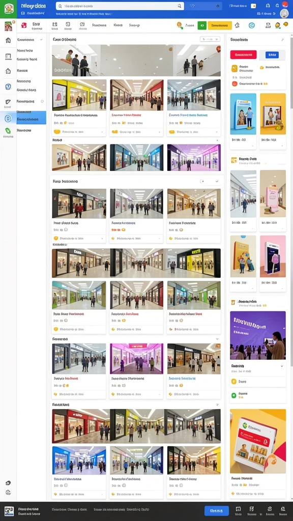Open the notification bell in header

coord(268,6)
